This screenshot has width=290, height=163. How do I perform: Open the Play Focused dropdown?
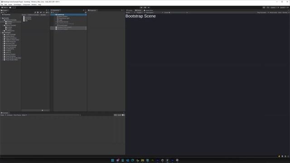(263, 13)
